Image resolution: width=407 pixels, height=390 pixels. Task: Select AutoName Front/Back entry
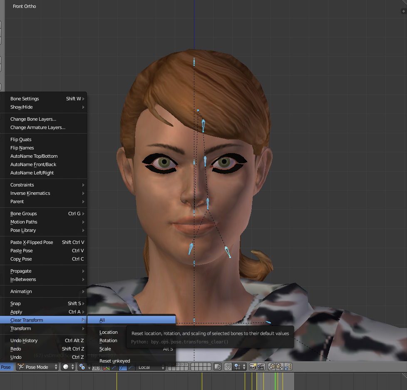tap(43, 164)
